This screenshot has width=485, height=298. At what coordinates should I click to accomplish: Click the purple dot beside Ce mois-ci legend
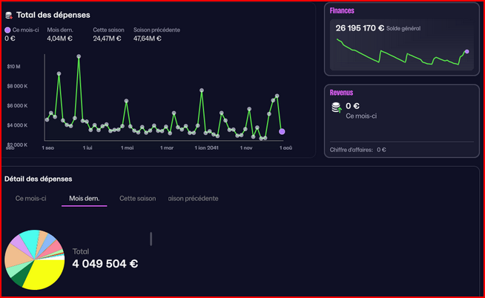click(7, 30)
